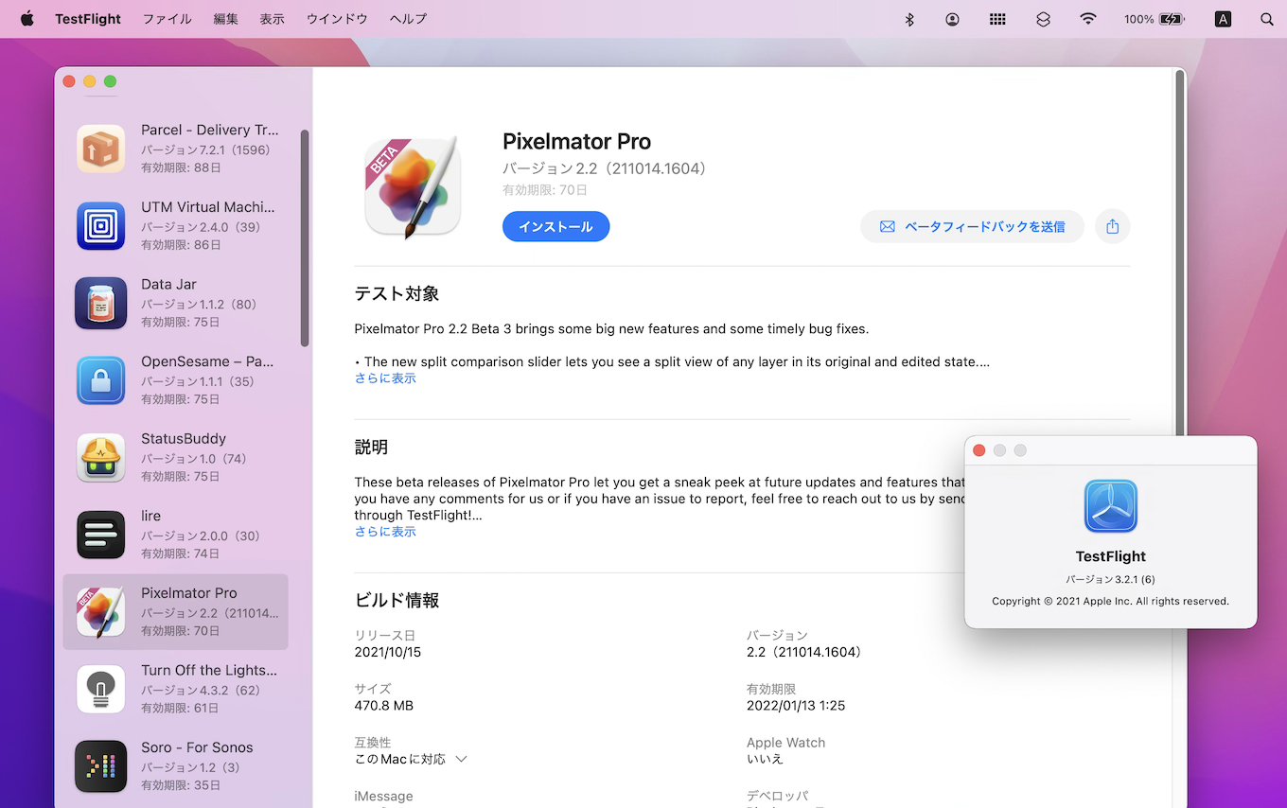The image size is (1287, 808).
Task: Click the インストール button
Action: coord(555,227)
